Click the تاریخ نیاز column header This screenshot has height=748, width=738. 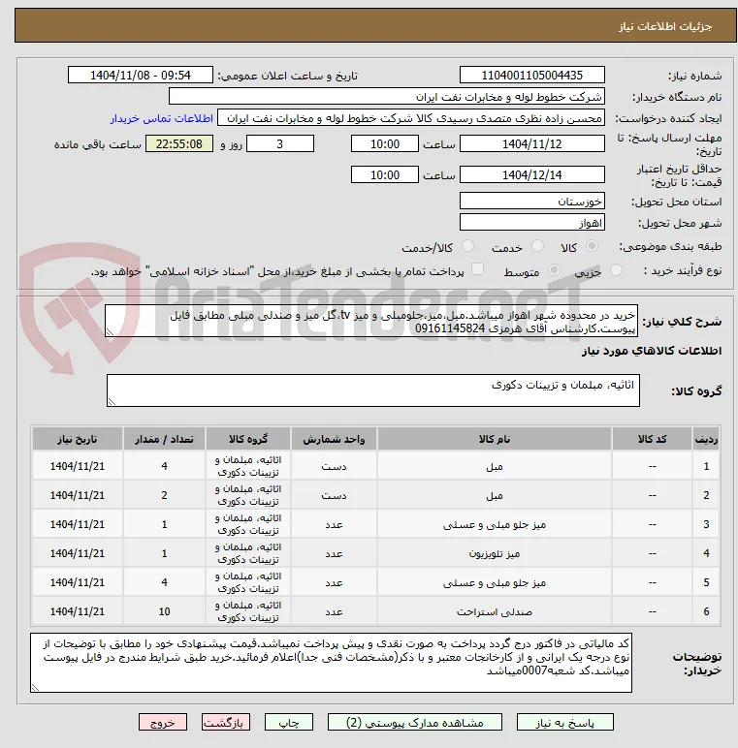click(x=78, y=439)
